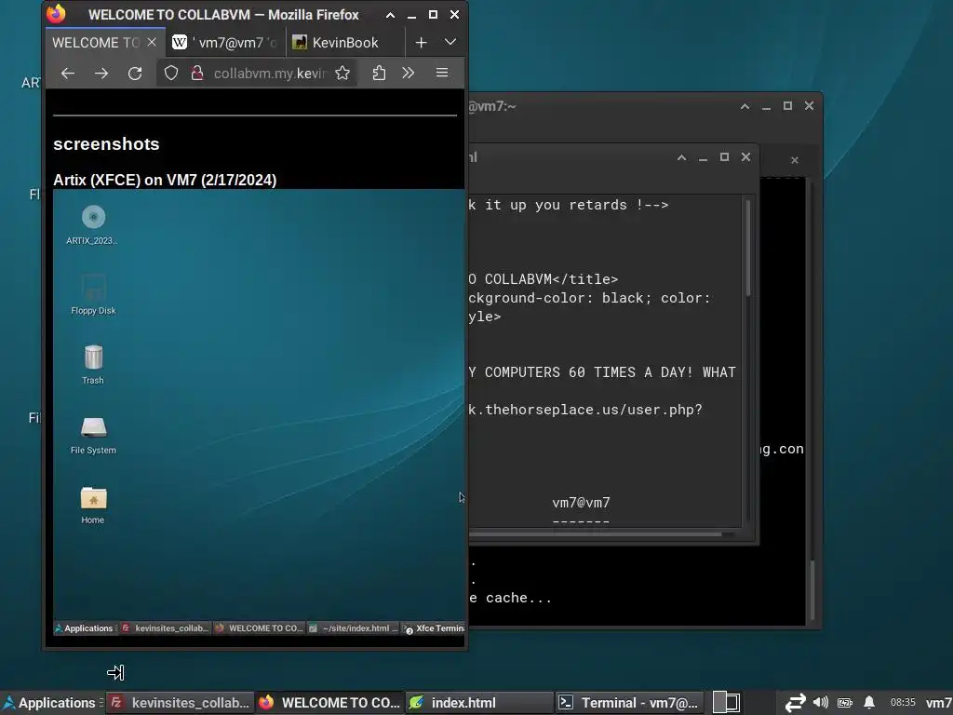The width and height of the screenshot is (953, 715).
Task: Click the Home folder icon in screenshot
Action: [93, 505]
